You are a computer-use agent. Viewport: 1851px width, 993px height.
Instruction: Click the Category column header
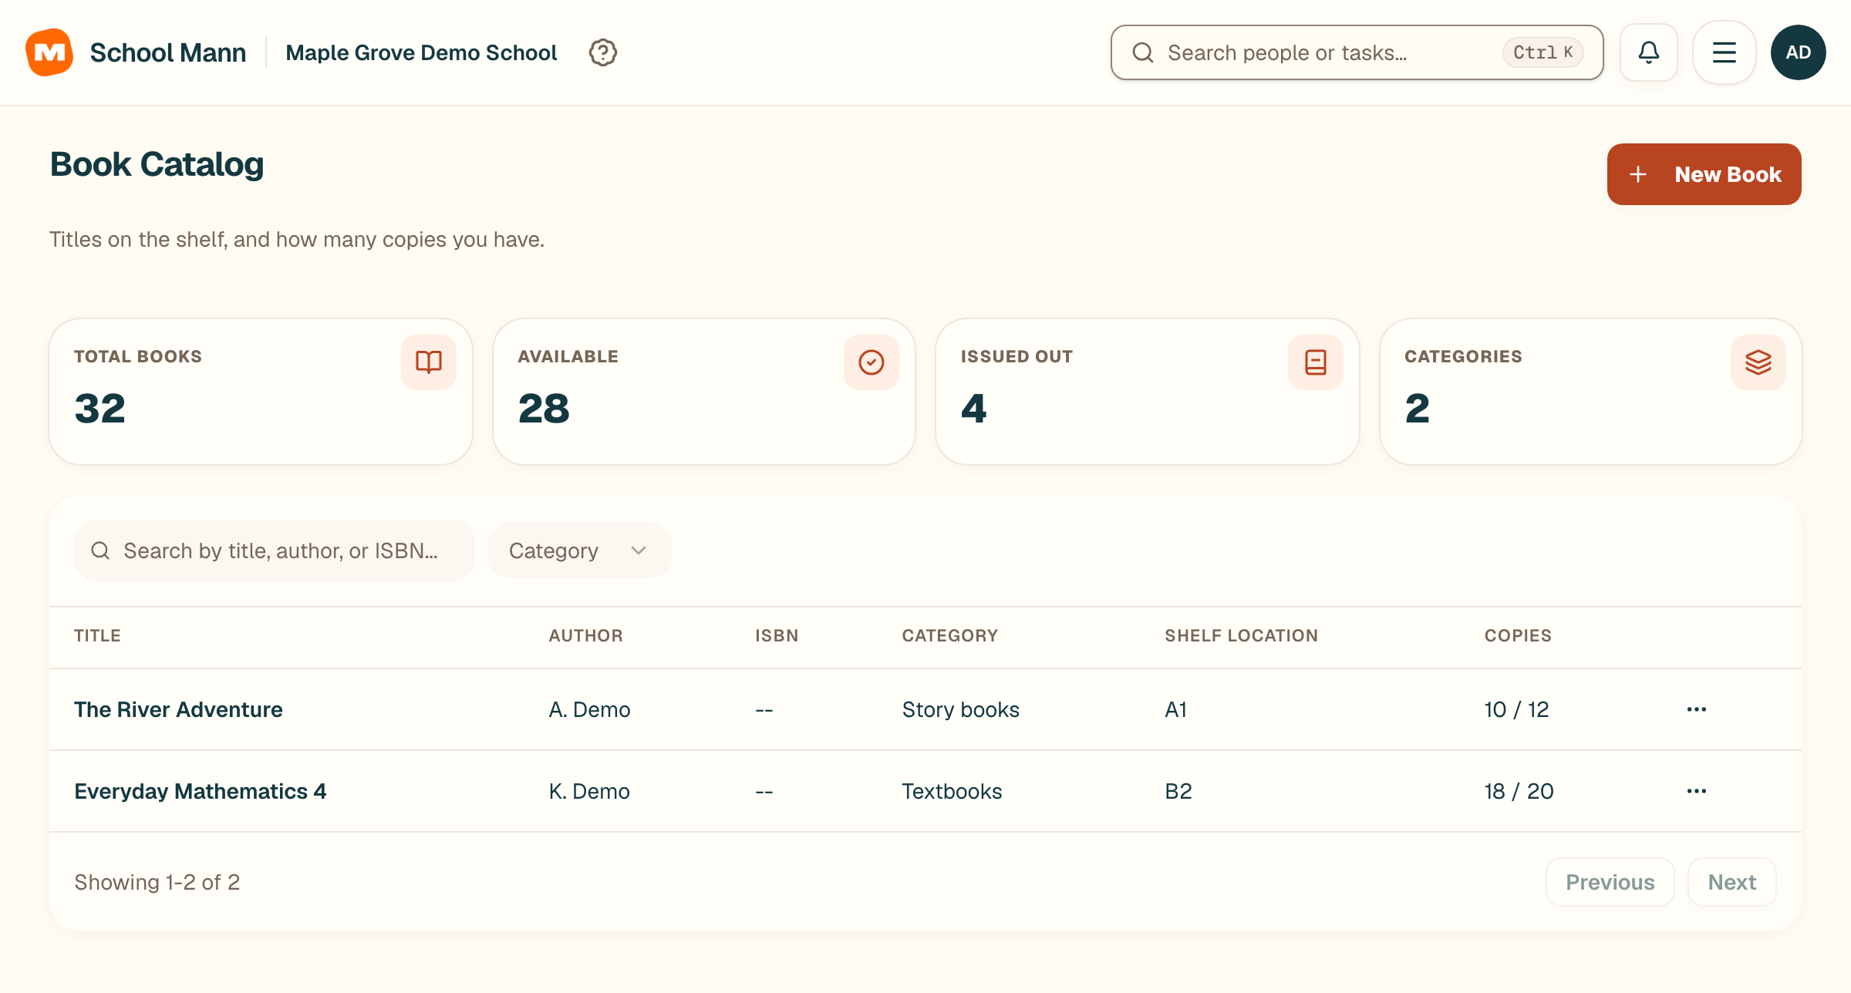950,636
